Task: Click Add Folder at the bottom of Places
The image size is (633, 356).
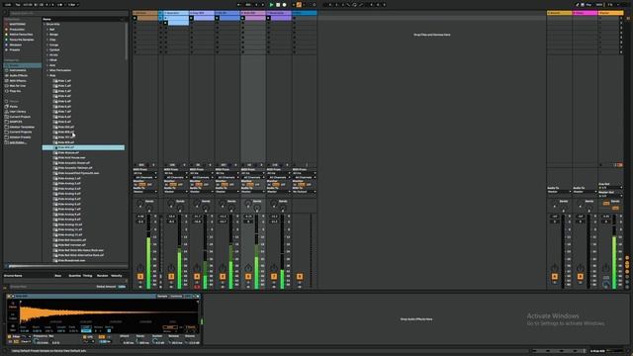Action: (x=18, y=142)
